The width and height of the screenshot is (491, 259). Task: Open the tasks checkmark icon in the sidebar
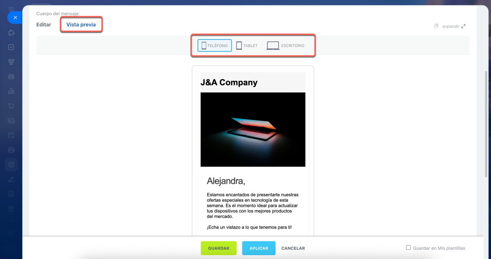pyautogui.click(x=11, y=47)
